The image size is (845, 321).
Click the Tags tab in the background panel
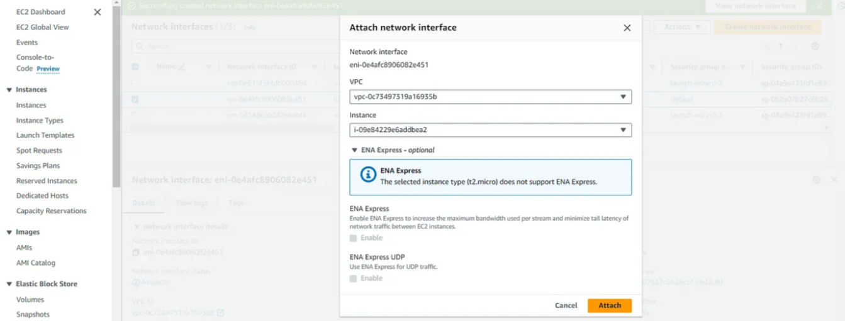236,203
